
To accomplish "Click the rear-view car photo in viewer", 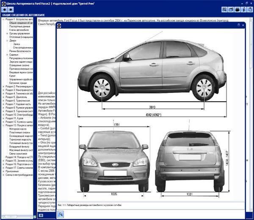I will tap(190, 162).
